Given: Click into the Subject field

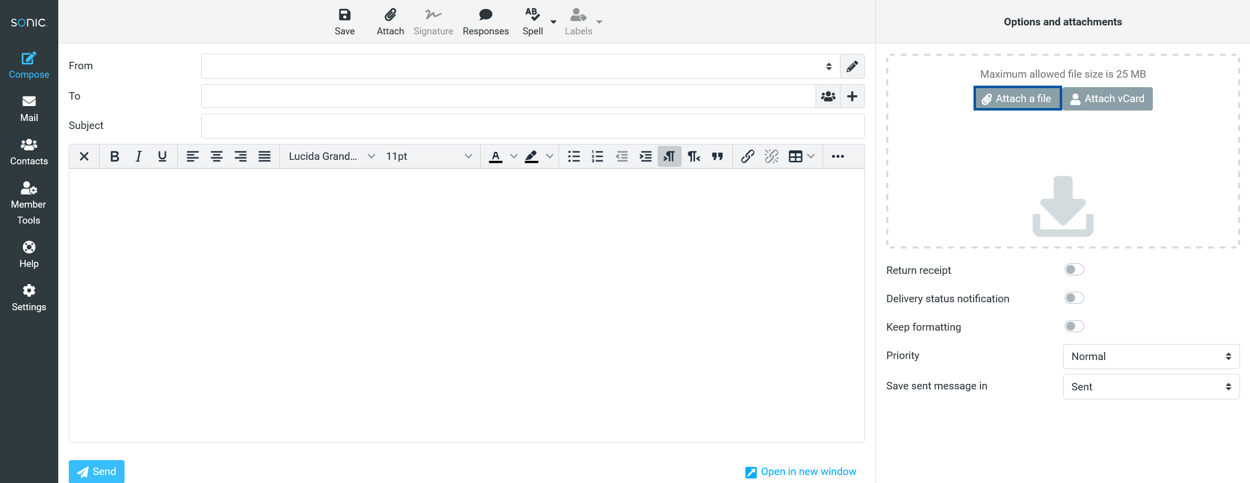Looking at the screenshot, I should point(533,126).
